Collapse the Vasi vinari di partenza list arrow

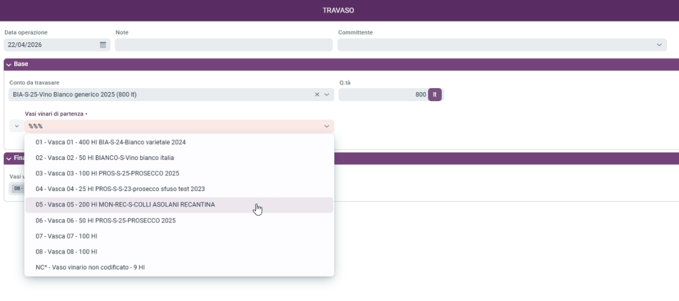(x=326, y=126)
